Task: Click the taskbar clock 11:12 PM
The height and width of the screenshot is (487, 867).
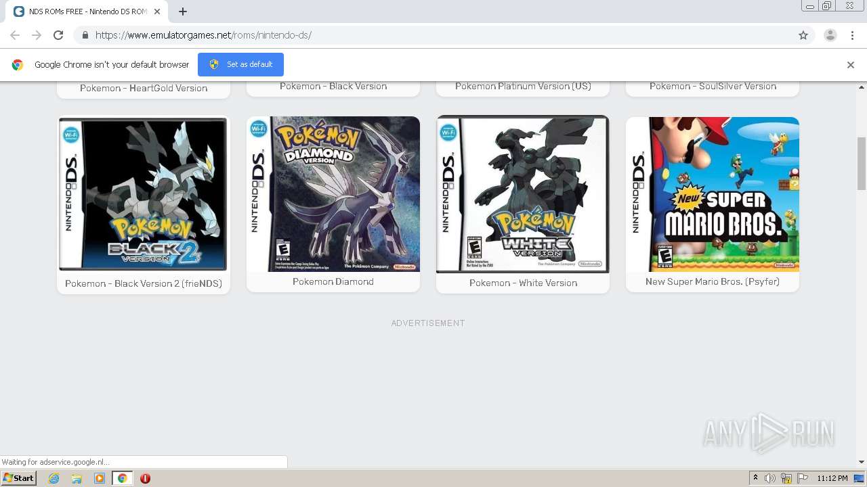Action: (832, 478)
